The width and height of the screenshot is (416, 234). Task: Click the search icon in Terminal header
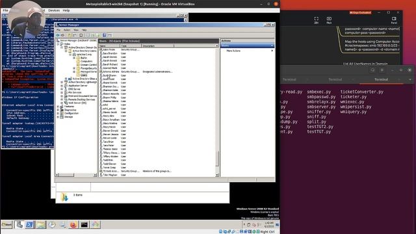(372, 70)
